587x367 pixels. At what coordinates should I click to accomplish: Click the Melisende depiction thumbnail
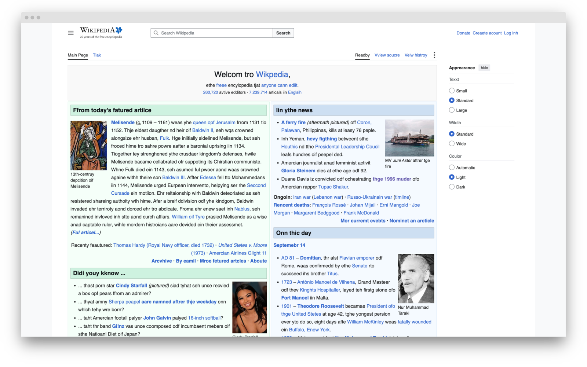tap(88, 145)
